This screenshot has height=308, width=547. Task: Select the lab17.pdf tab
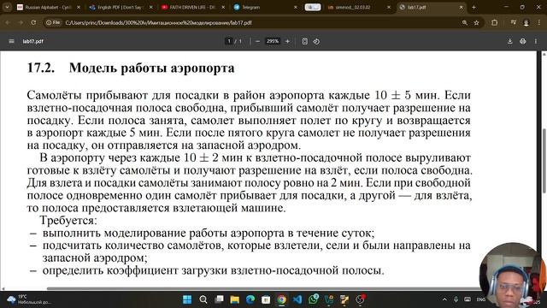coord(431,8)
